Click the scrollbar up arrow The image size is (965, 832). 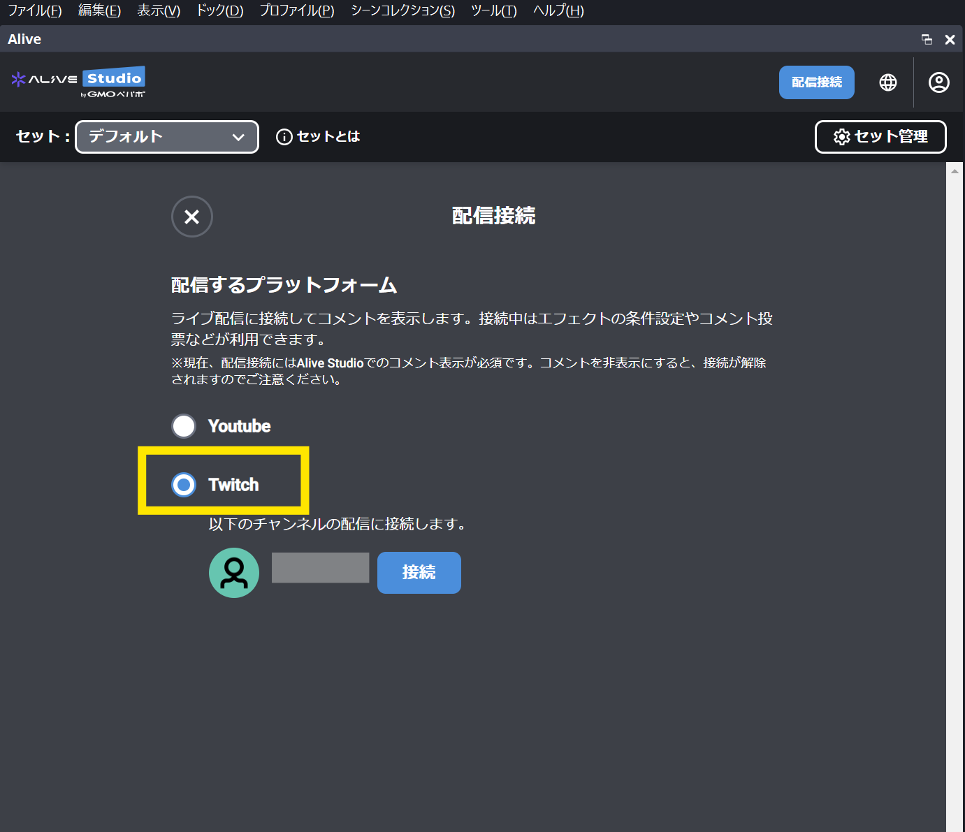955,170
